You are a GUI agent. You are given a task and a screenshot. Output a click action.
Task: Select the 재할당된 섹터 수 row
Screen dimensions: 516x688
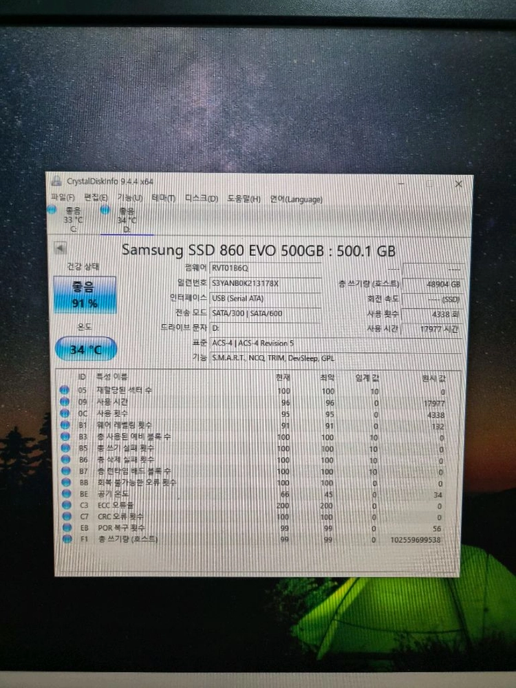(254, 391)
